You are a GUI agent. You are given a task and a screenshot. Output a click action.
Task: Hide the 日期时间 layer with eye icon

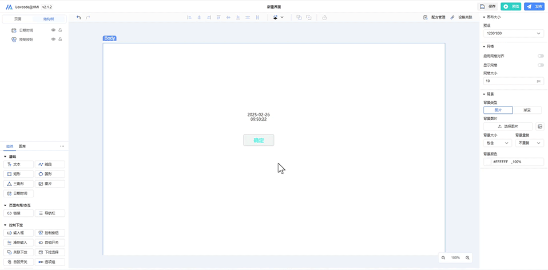pyautogui.click(x=53, y=30)
